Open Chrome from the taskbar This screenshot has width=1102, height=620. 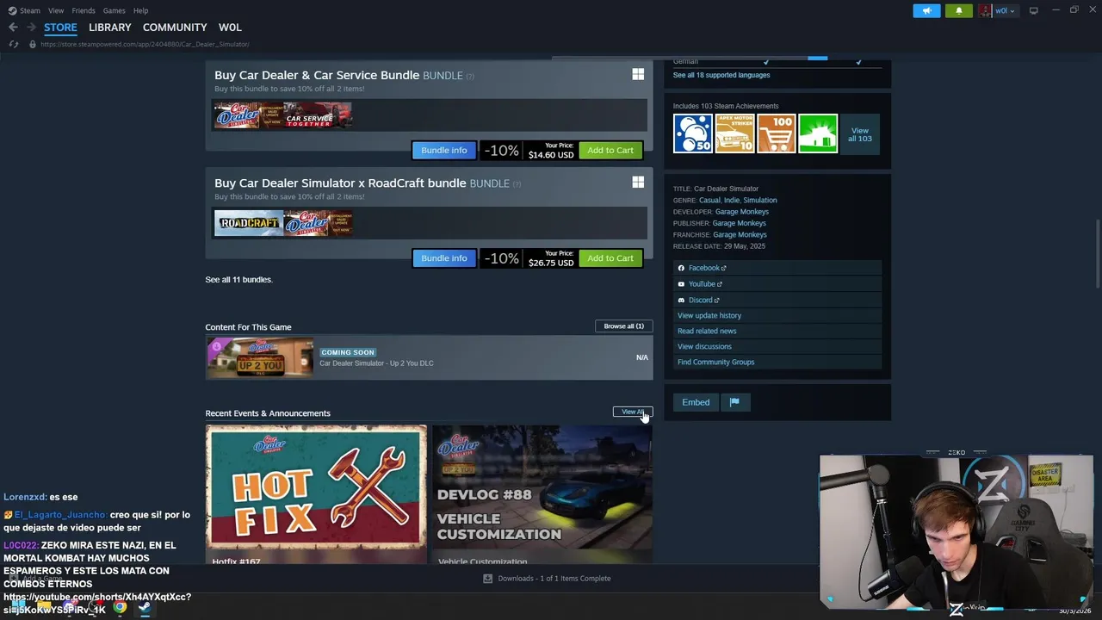[x=120, y=608]
